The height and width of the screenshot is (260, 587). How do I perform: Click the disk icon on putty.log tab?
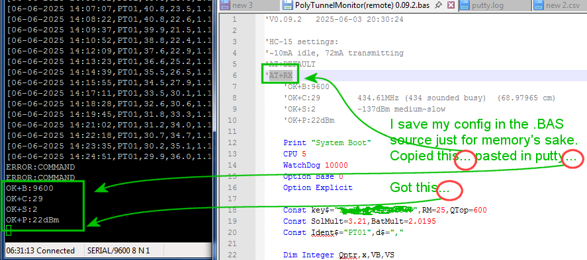click(464, 5)
